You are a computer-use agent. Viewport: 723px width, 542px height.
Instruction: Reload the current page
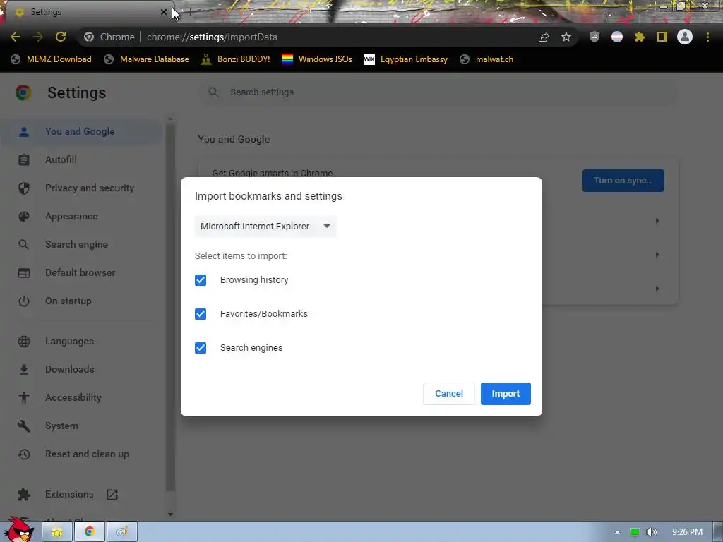61,37
